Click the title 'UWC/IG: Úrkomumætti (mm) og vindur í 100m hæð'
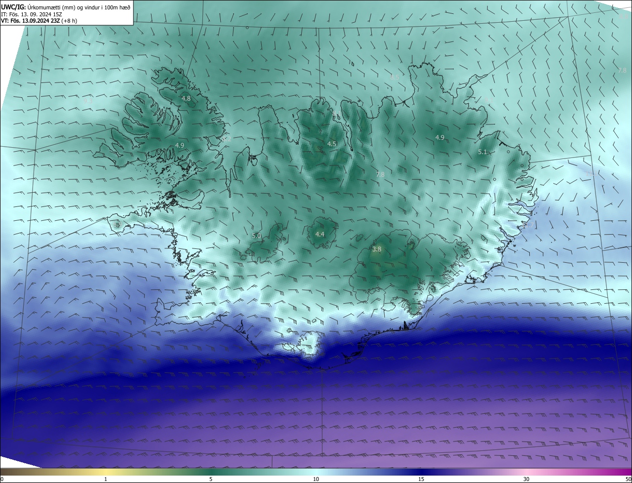This screenshot has width=632, height=483. (66, 7)
